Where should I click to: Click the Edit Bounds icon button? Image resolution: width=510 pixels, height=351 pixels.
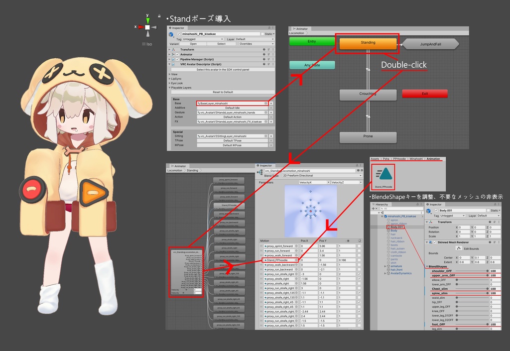coord(459,248)
